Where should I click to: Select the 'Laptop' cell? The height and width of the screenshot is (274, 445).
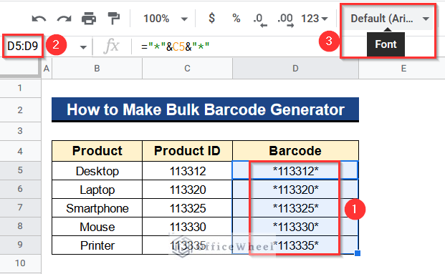click(97, 190)
